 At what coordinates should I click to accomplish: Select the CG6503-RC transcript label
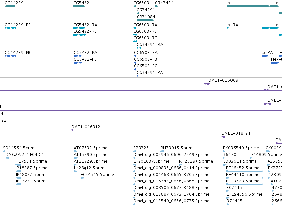(x=145, y=38)
